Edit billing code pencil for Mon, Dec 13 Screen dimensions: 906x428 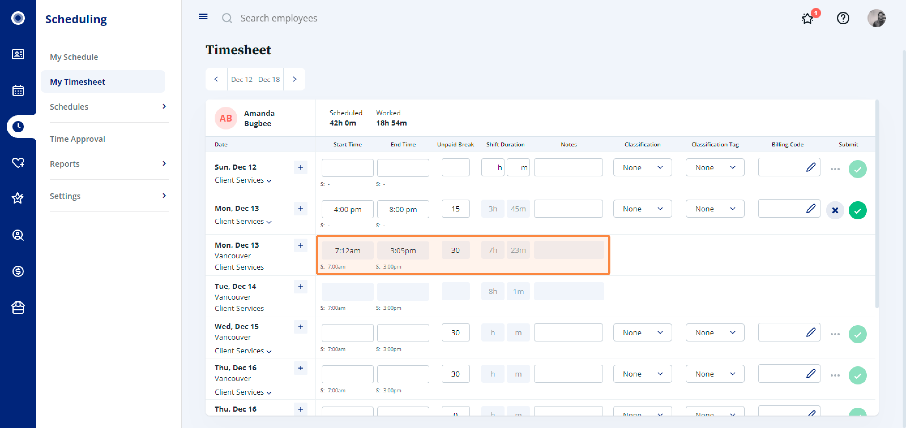coord(811,209)
